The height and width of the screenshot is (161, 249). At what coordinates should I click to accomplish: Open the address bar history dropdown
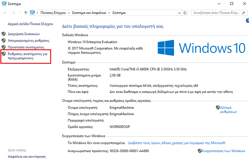click(179, 13)
